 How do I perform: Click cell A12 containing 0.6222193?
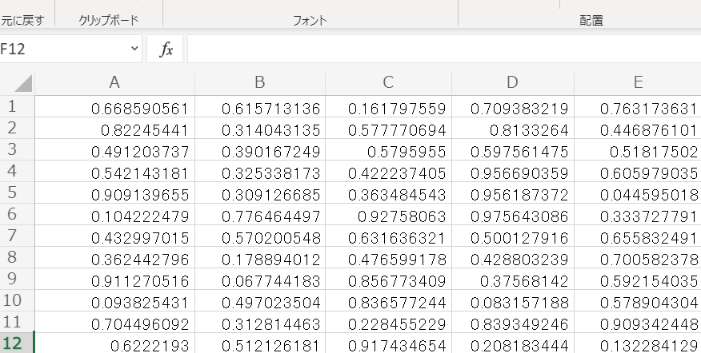coord(115,343)
